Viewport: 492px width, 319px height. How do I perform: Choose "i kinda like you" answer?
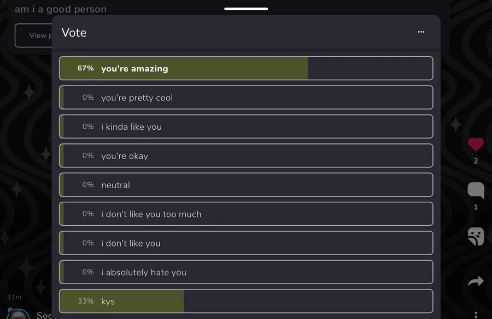246,127
